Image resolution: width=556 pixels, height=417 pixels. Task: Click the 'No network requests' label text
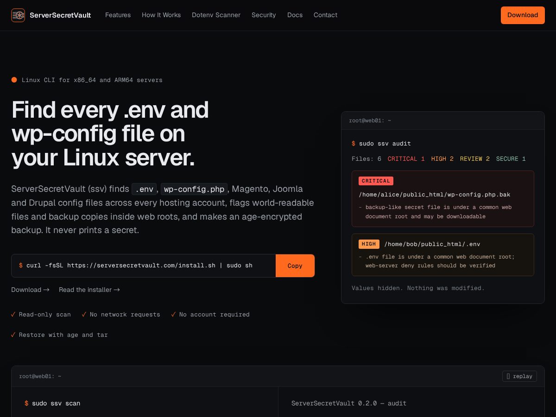click(x=125, y=315)
